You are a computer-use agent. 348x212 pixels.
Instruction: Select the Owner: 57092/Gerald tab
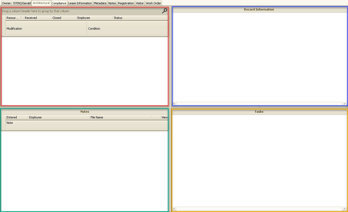[16, 3]
